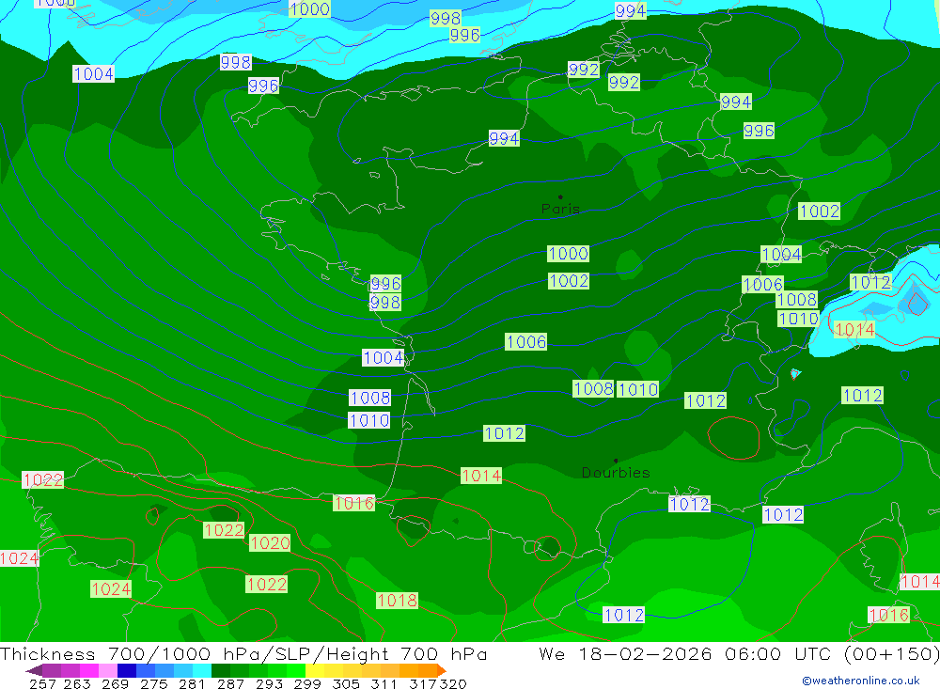Image resolution: width=940 pixels, height=689 pixels.
Task: Click the 998 label just below 996 on the coast
Action: [384, 303]
